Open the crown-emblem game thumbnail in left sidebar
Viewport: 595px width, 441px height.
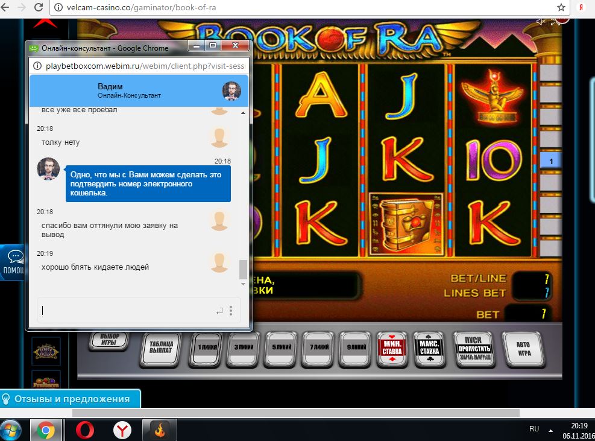tap(46, 351)
